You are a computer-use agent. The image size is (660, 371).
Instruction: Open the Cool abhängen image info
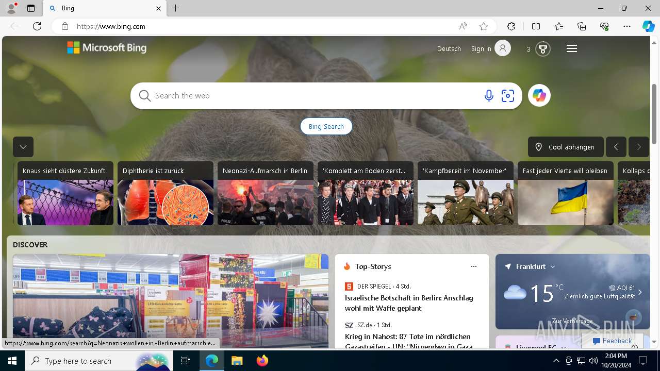click(566, 147)
